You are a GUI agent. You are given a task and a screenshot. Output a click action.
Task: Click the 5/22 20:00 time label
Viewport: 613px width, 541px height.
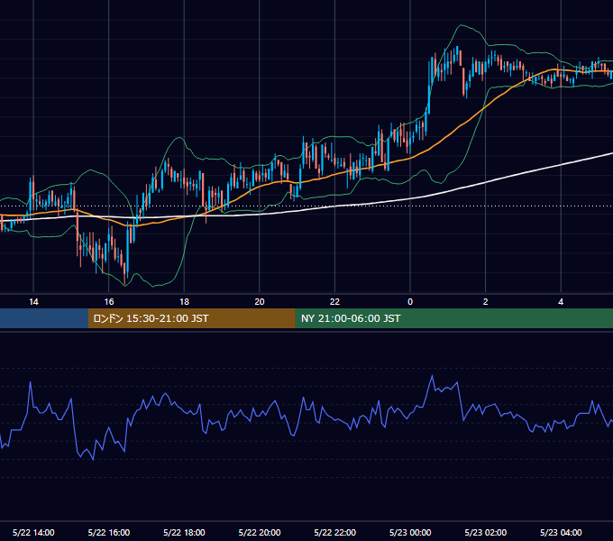click(x=260, y=532)
